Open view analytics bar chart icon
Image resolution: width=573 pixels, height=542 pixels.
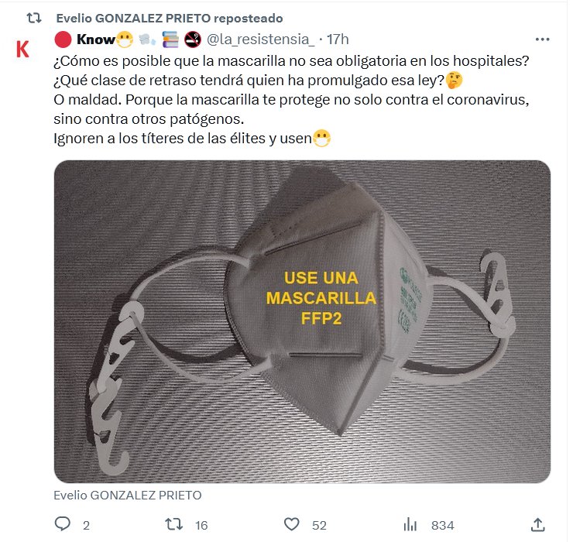click(410, 525)
